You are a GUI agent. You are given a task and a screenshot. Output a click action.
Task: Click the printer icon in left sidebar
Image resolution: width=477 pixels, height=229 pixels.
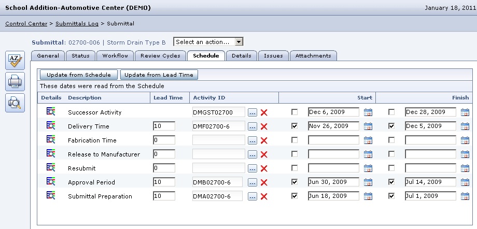(x=15, y=81)
